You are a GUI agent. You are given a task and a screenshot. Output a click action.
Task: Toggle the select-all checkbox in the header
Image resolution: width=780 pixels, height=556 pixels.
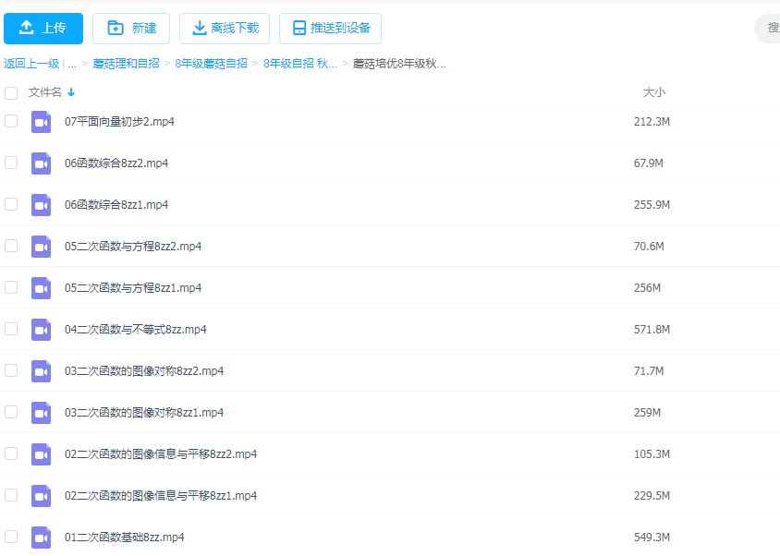(x=11, y=92)
